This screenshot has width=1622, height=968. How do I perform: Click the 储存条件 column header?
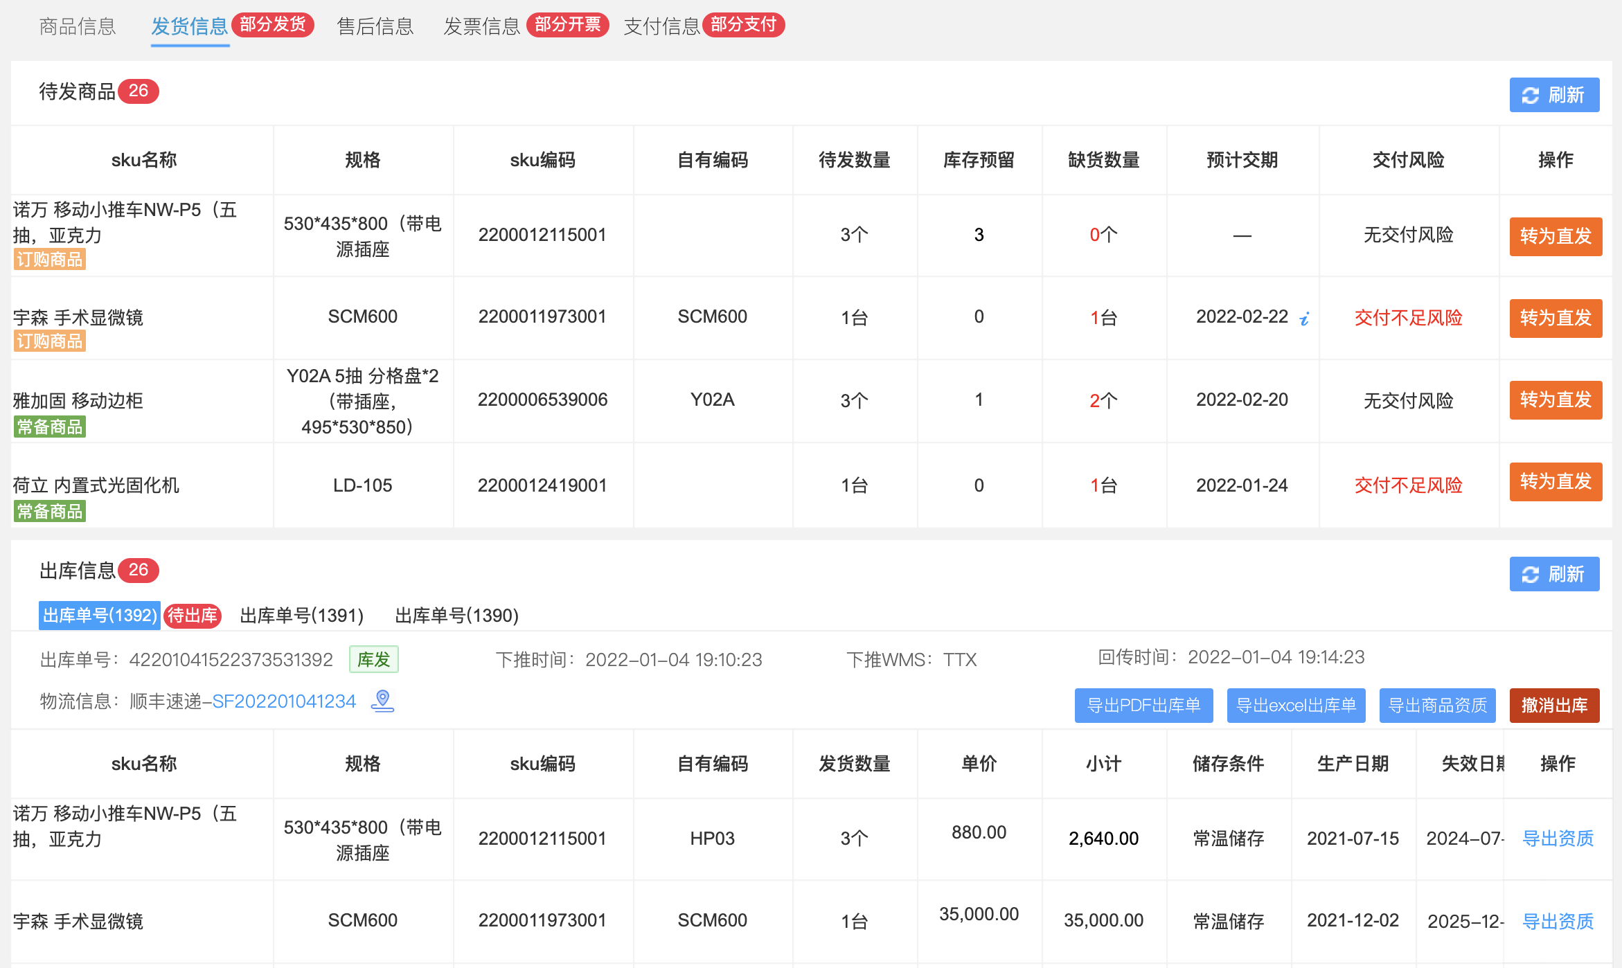tap(1229, 764)
